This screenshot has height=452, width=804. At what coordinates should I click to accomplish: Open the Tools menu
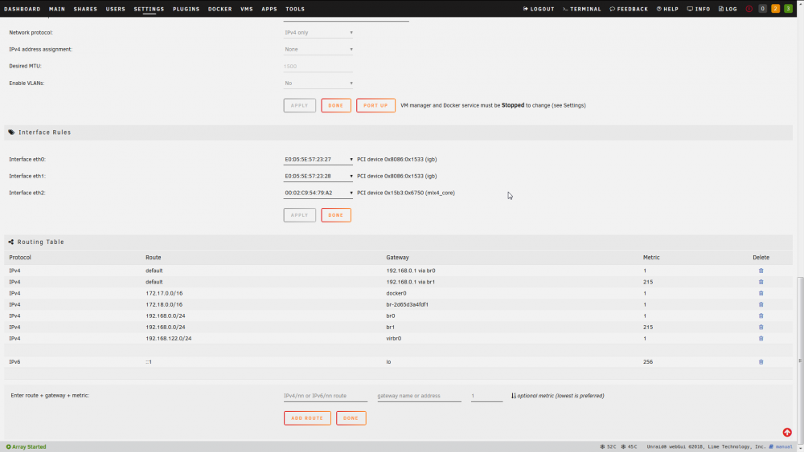click(x=295, y=9)
